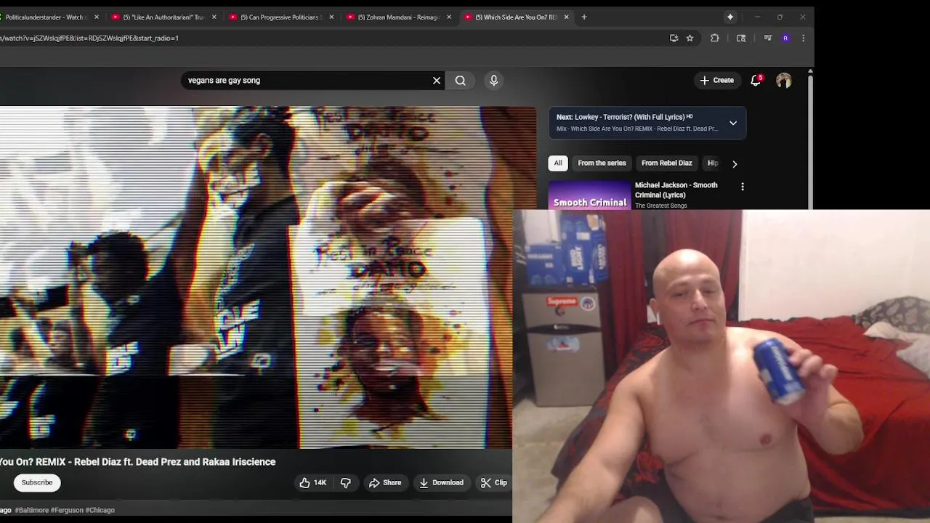Clear the YouTube search box text
This screenshot has width=930, height=523.
[437, 81]
